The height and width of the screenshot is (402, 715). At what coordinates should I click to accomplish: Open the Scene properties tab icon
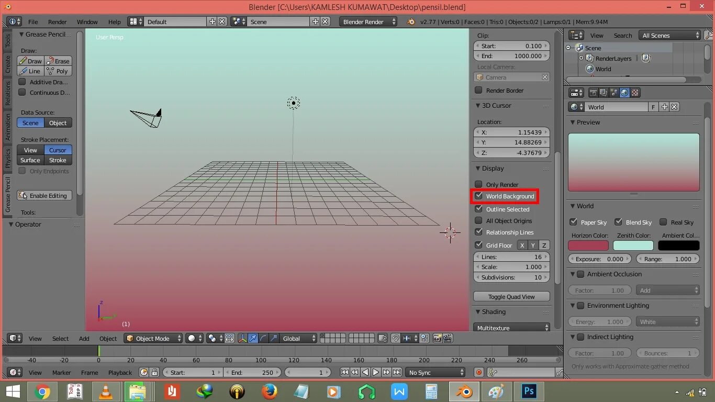(613, 93)
